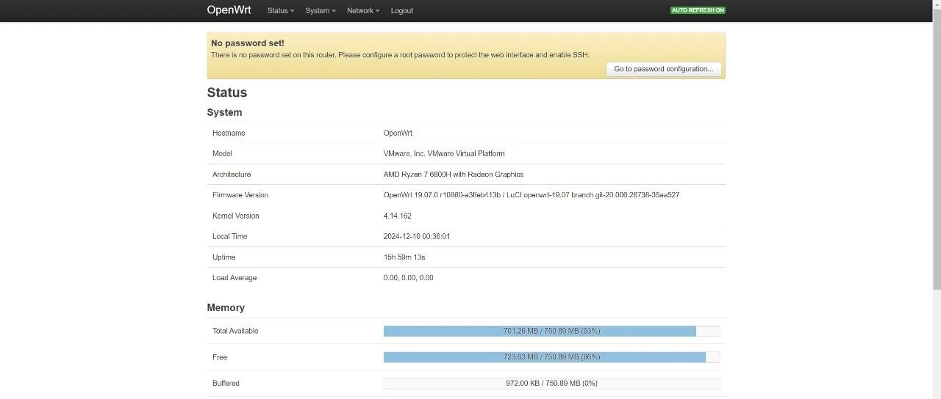Select load average value 0.00, 0.00, 0.00

409,278
